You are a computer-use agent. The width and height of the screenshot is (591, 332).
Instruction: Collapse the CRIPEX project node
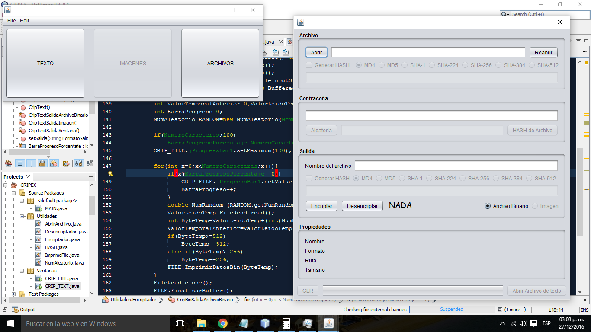[6, 185]
